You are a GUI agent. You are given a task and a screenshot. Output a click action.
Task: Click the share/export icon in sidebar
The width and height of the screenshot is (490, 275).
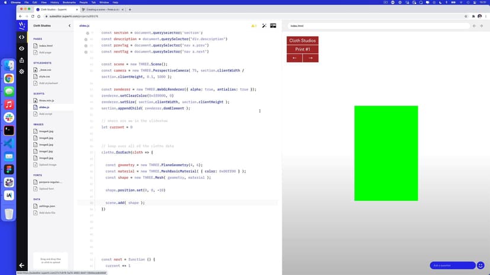(x=22, y=60)
